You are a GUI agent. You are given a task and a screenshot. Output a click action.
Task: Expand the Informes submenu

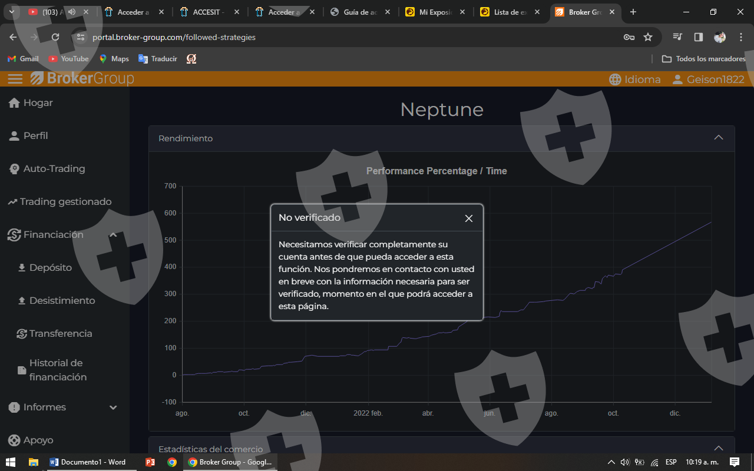coord(113,407)
